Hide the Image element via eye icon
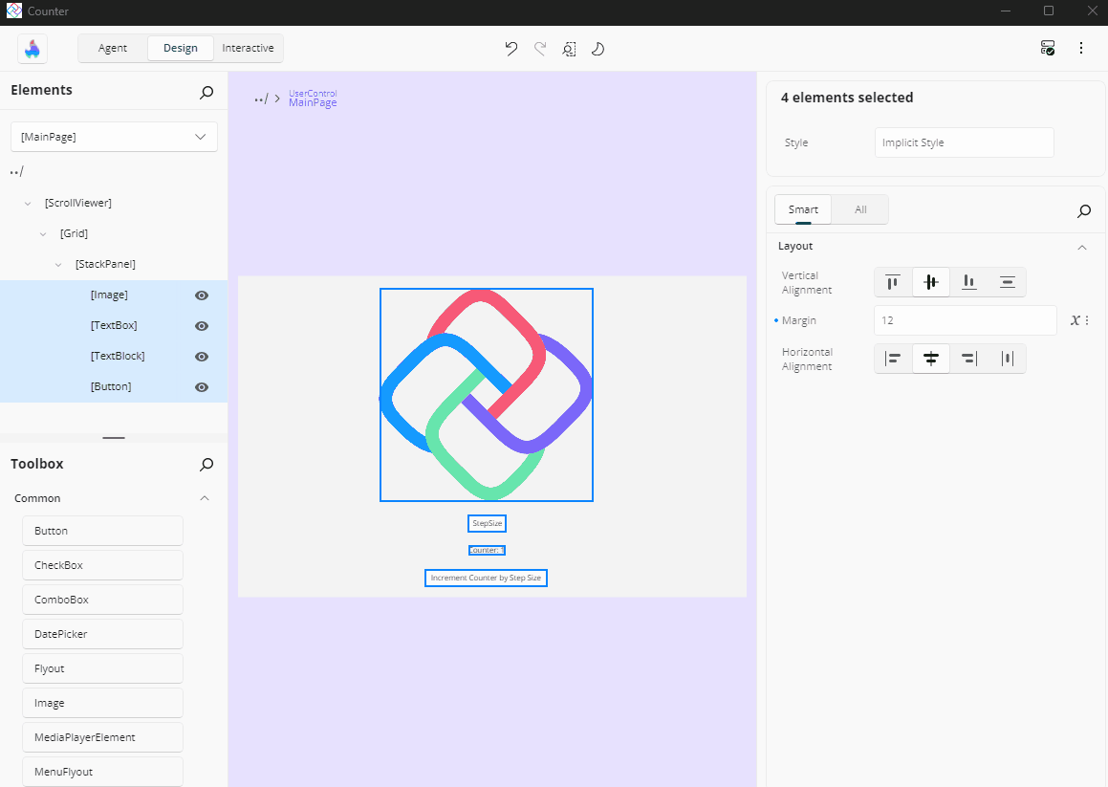The height and width of the screenshot is (787, 1108). [202, 295]
